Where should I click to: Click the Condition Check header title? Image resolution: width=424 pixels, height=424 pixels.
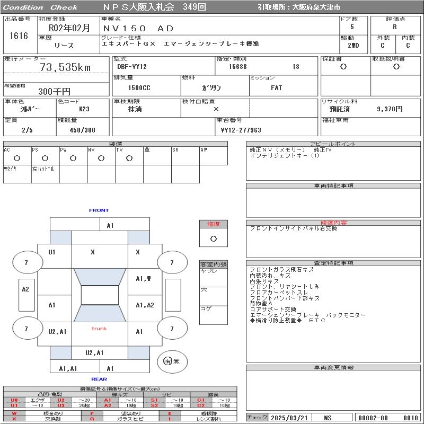pos(40,7)
